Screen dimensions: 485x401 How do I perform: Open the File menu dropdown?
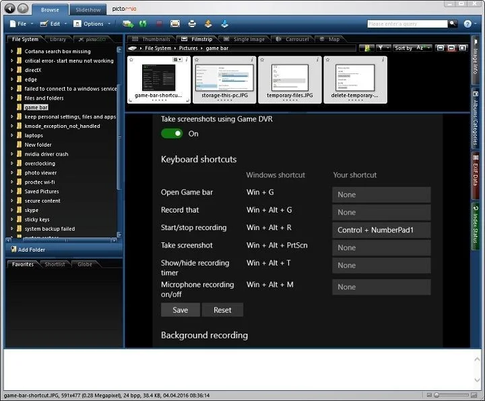pyautogui.click(x=22, y=24)
